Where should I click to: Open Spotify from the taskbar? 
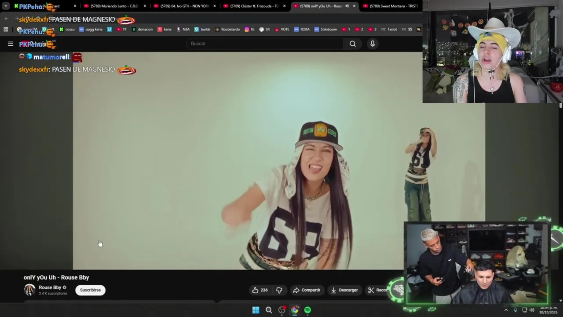[307, 310]
